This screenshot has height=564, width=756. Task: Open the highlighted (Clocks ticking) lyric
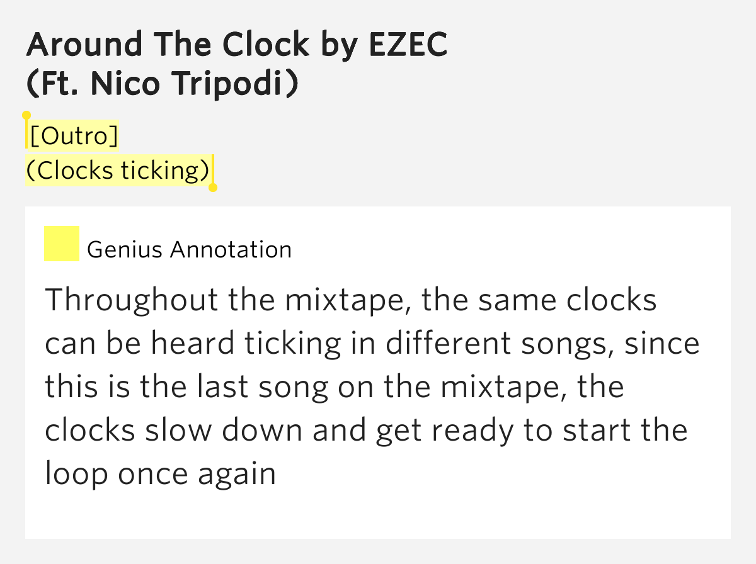click(118, 171)
